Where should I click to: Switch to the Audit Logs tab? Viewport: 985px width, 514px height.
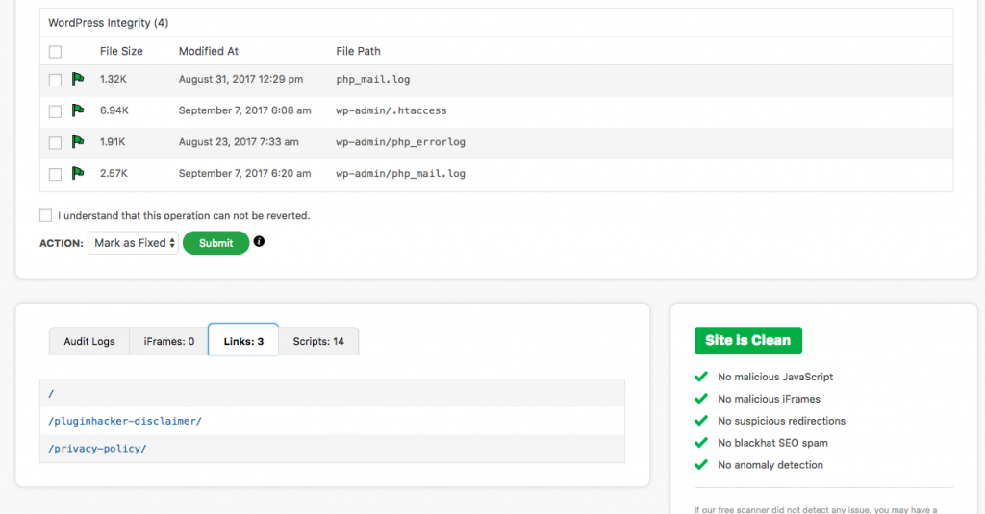pos(89,341)
